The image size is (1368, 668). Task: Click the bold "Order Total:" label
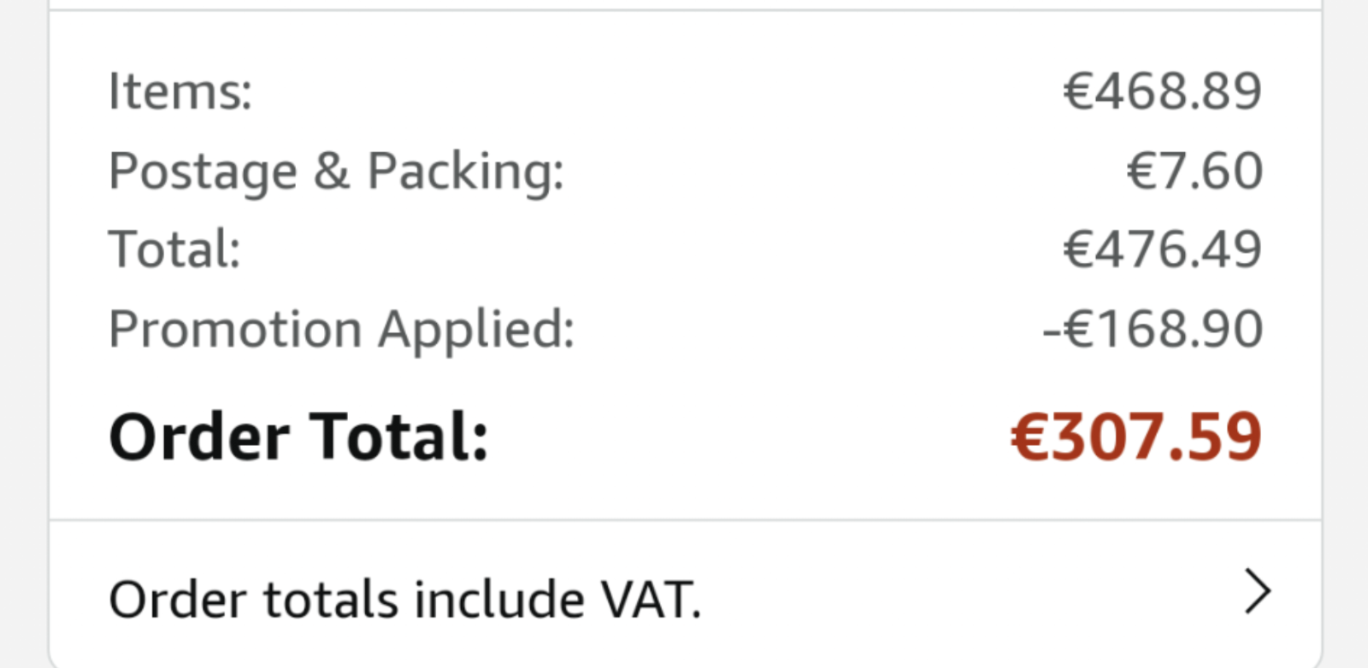coord(298,437)
